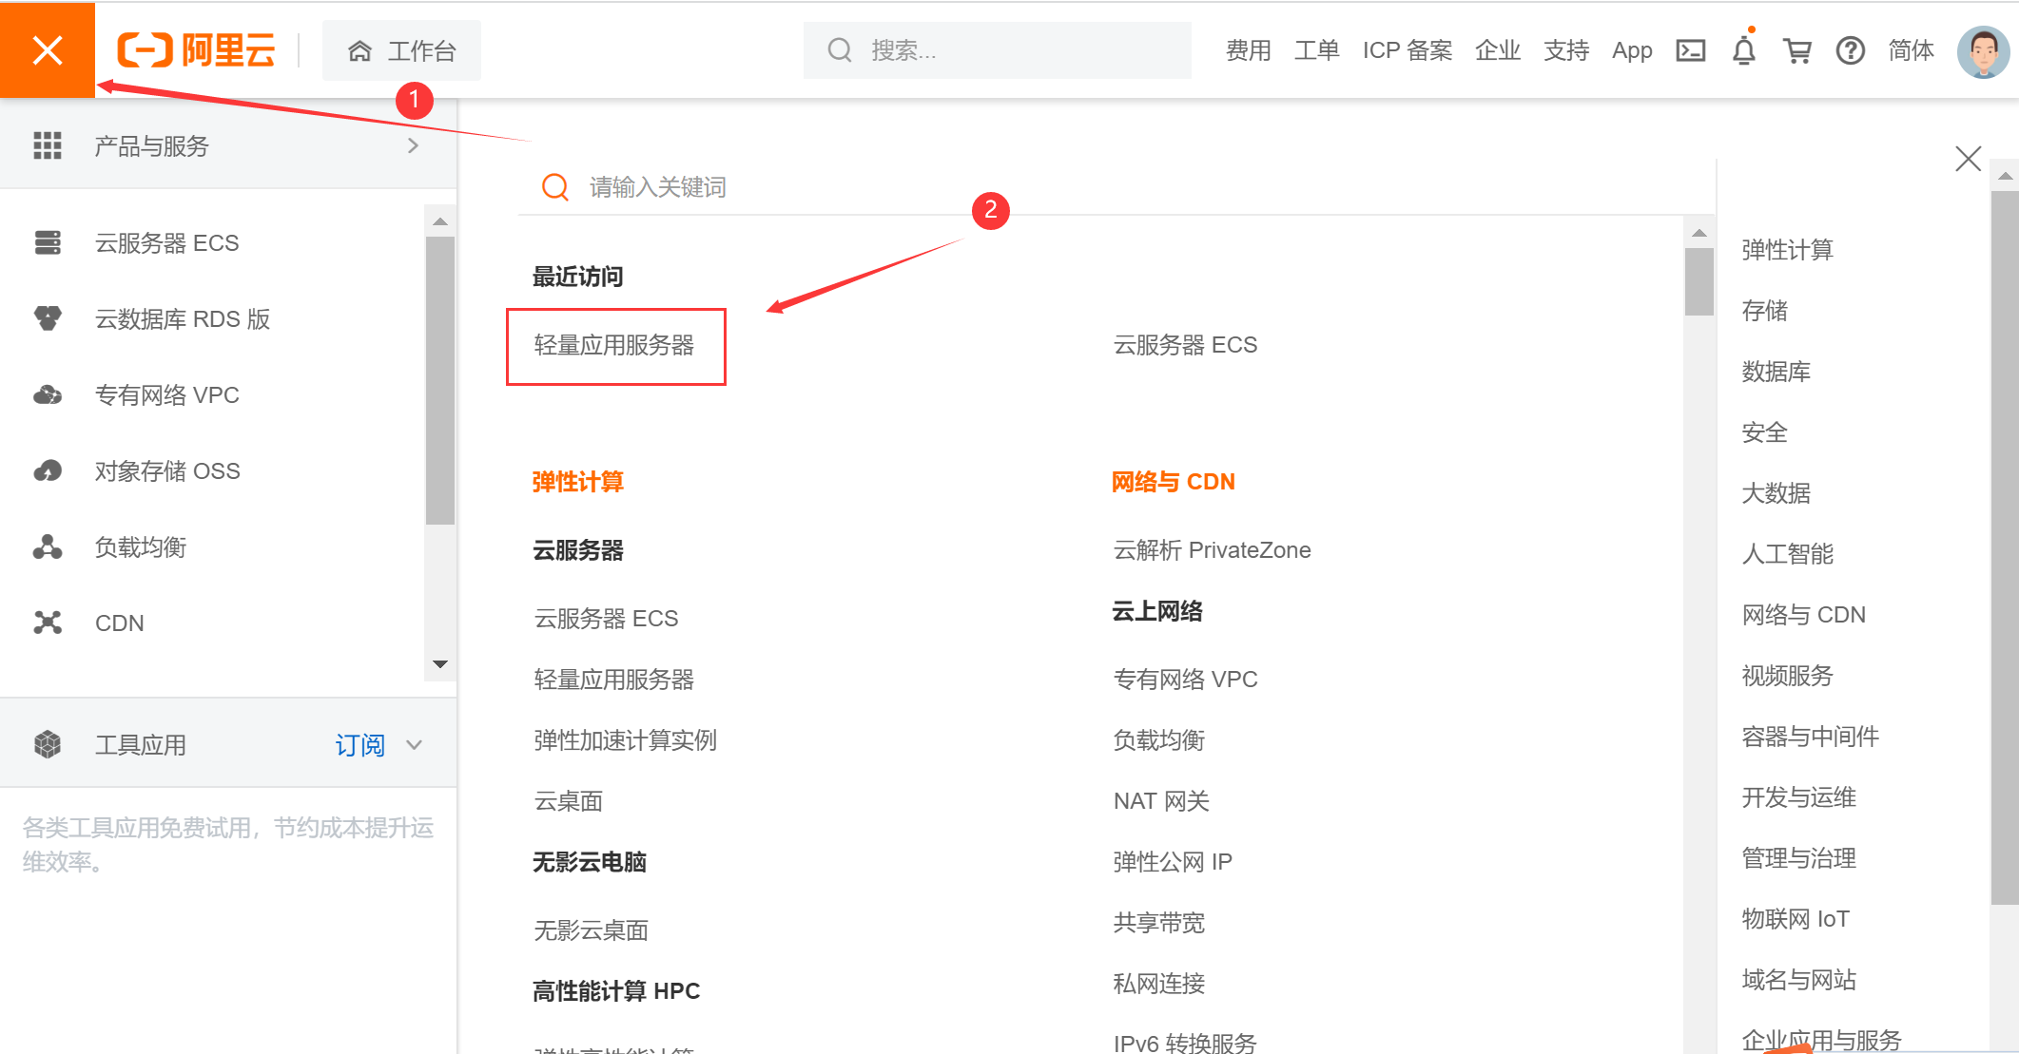Click the 产品与服务 grid icon
Image resolution: width=2019 pixels, height=1054 pixels.
pos(48,145)
